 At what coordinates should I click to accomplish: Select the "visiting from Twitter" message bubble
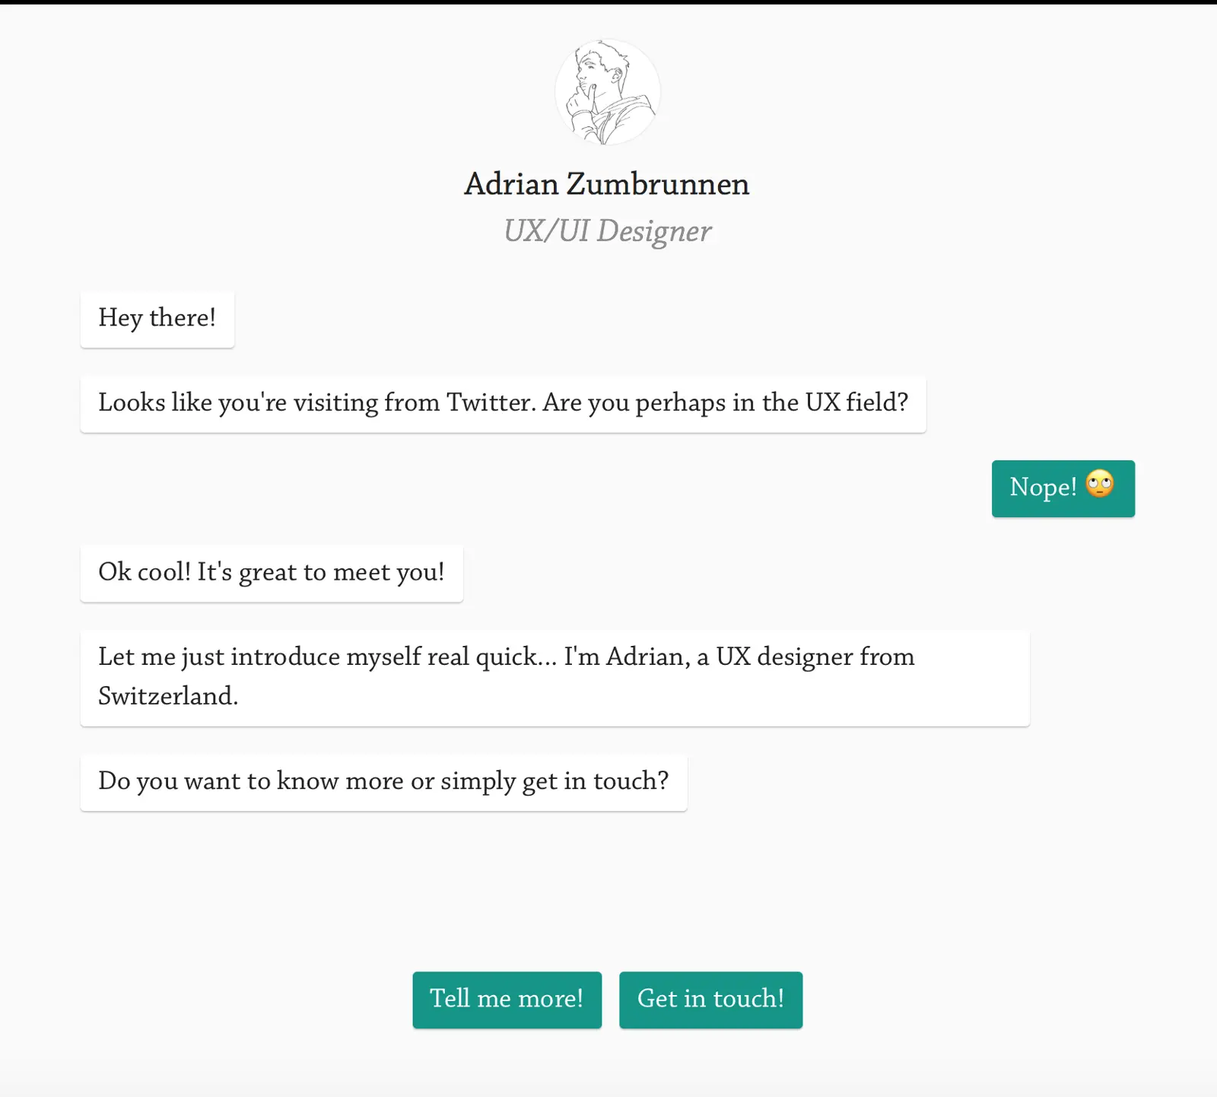(502, 404)
